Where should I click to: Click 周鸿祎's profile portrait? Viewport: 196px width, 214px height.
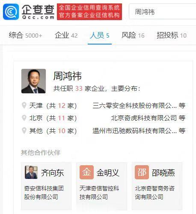(x=34, y=81)
